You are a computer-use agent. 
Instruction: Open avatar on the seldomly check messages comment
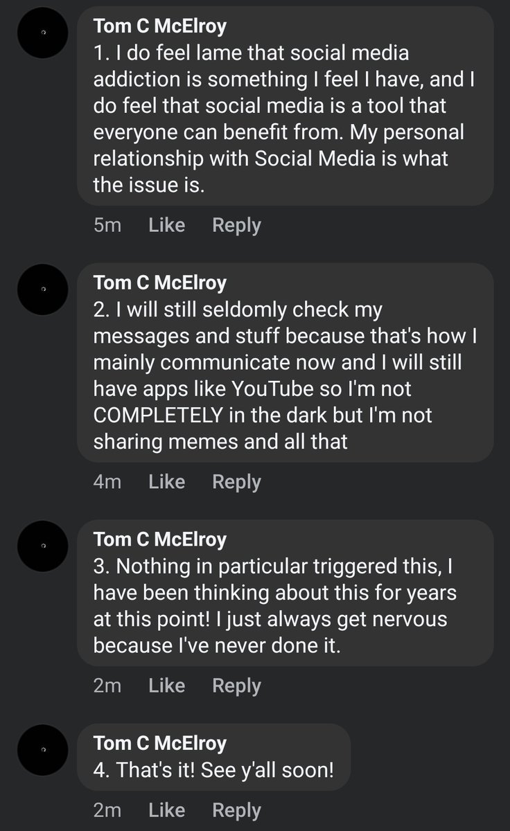(x=42, y=290)
